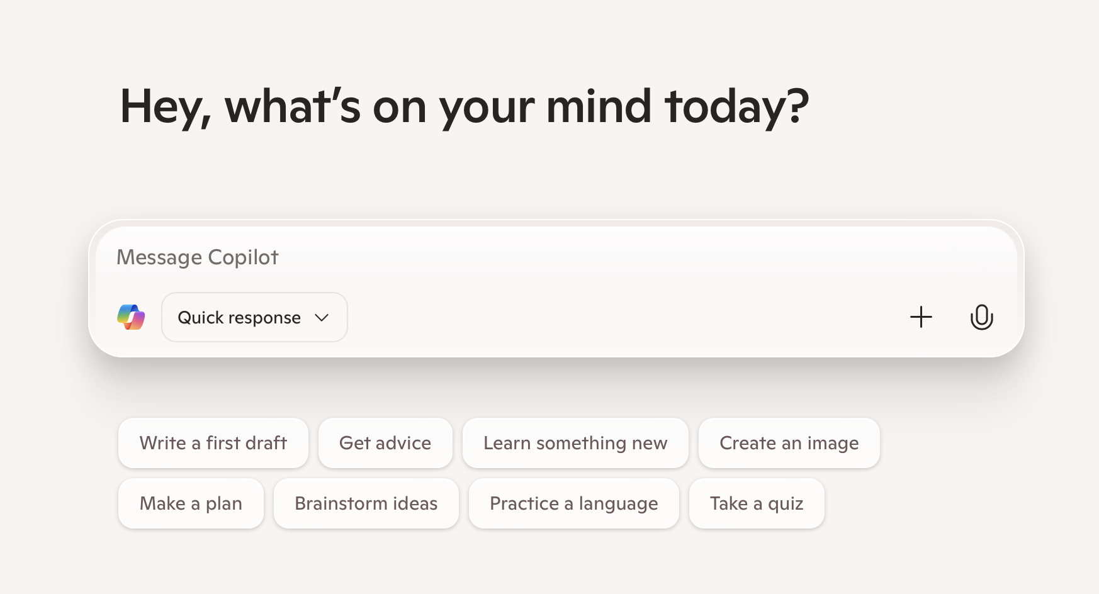Click the word "image" in the Create an image chip
The width and height of the screenshot is (1099, 594).
click(833, 444)
